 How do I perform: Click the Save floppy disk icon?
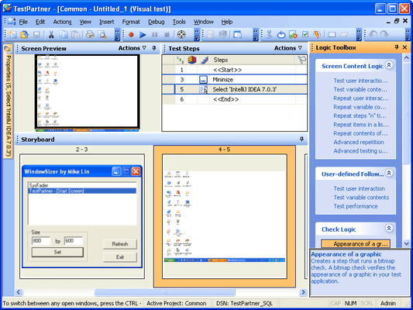(x=36, y=35)
